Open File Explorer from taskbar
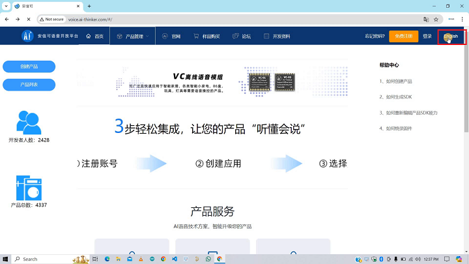The width and height of the screenshot is (469, 264). [x=118, y=259]
